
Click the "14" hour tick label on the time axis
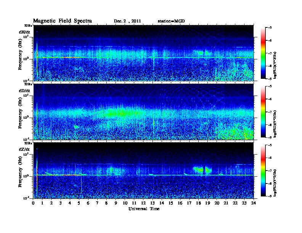[162, 203]
